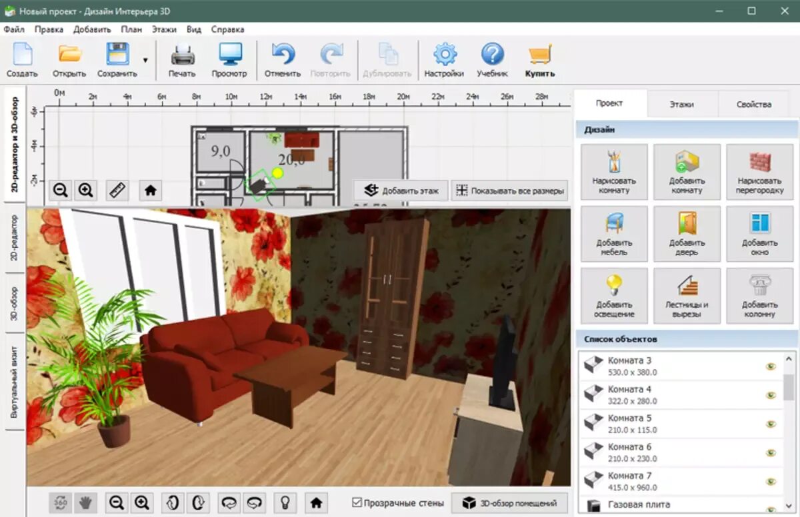The image size is (800, 517).
Task: Open the Этажи menu
Action: [x=164, y=29]
